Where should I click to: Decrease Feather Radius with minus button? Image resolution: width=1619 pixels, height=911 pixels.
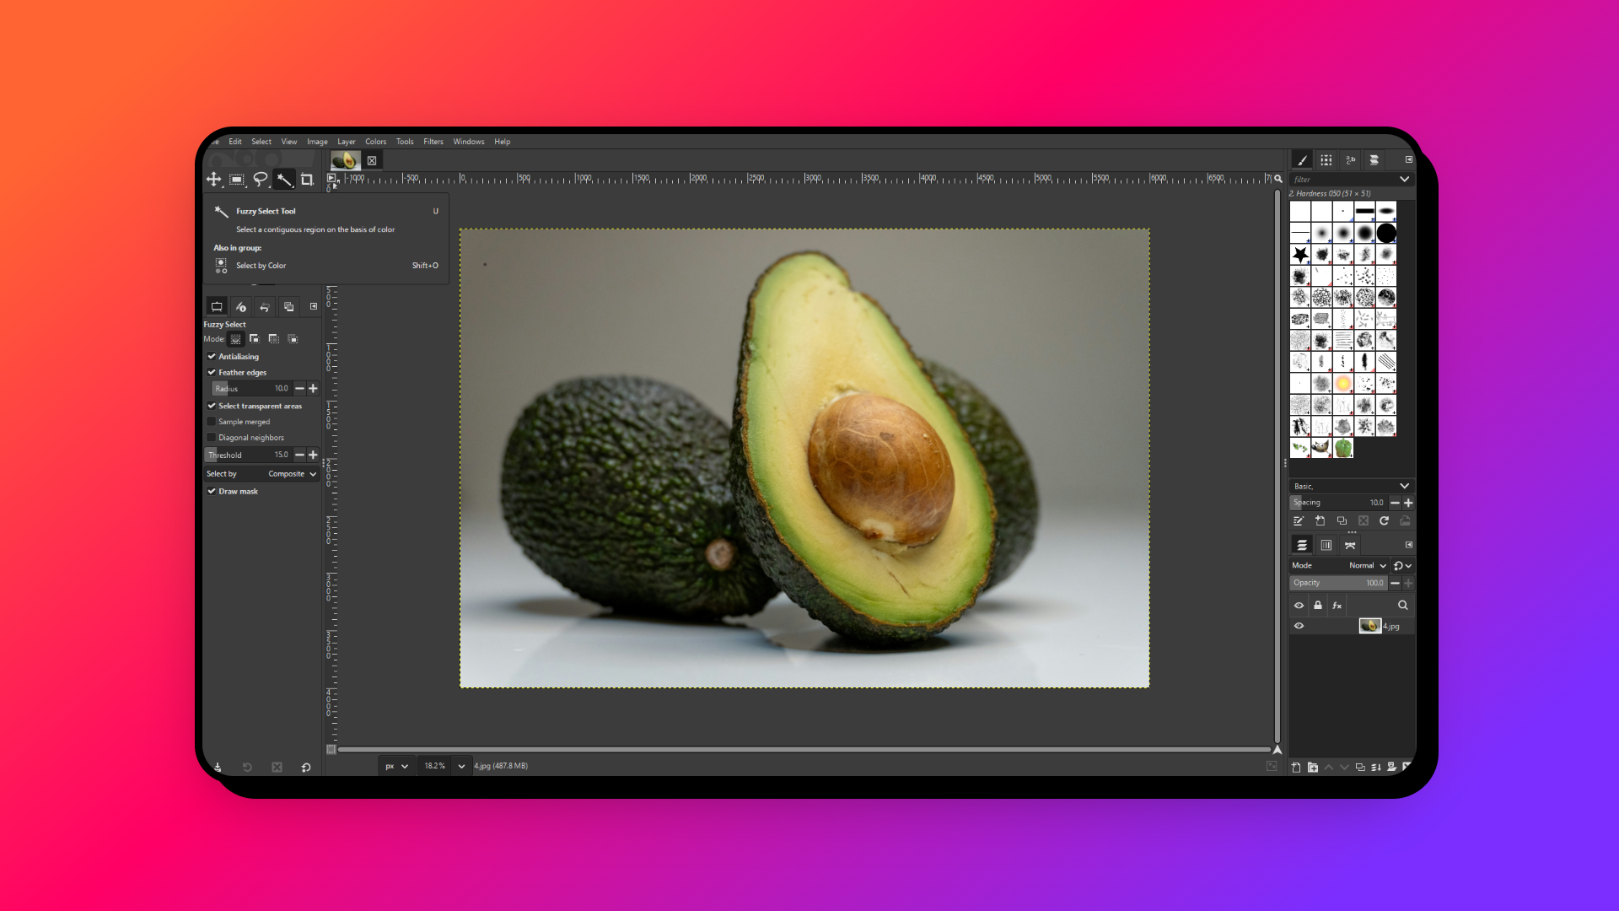coord(299,389)
